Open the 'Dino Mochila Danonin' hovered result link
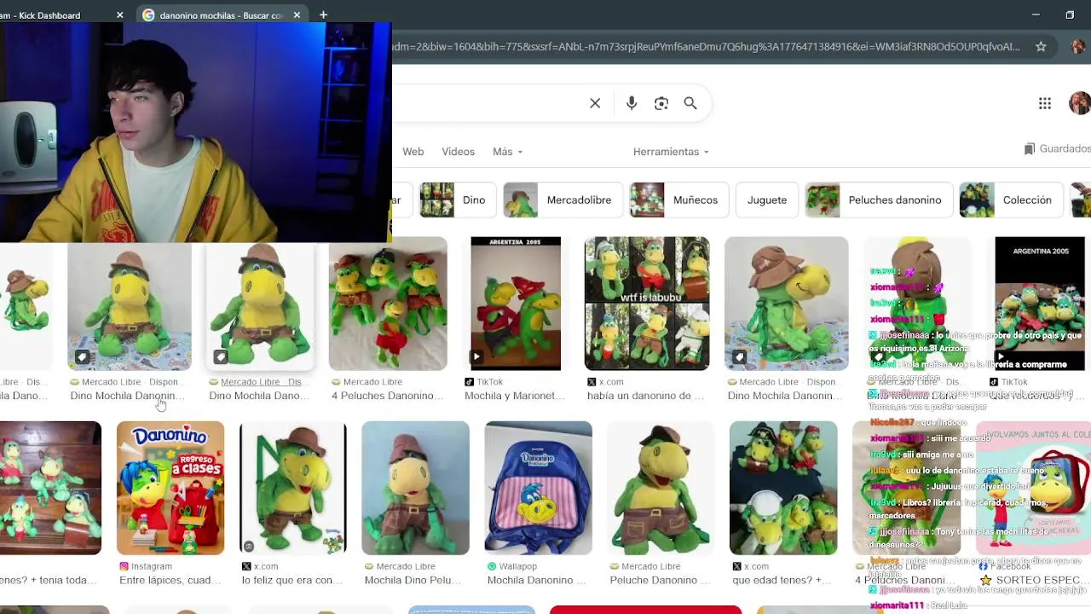Image resolution: width=1091 pixels, height=614 pixels. [x=127, y=396]
